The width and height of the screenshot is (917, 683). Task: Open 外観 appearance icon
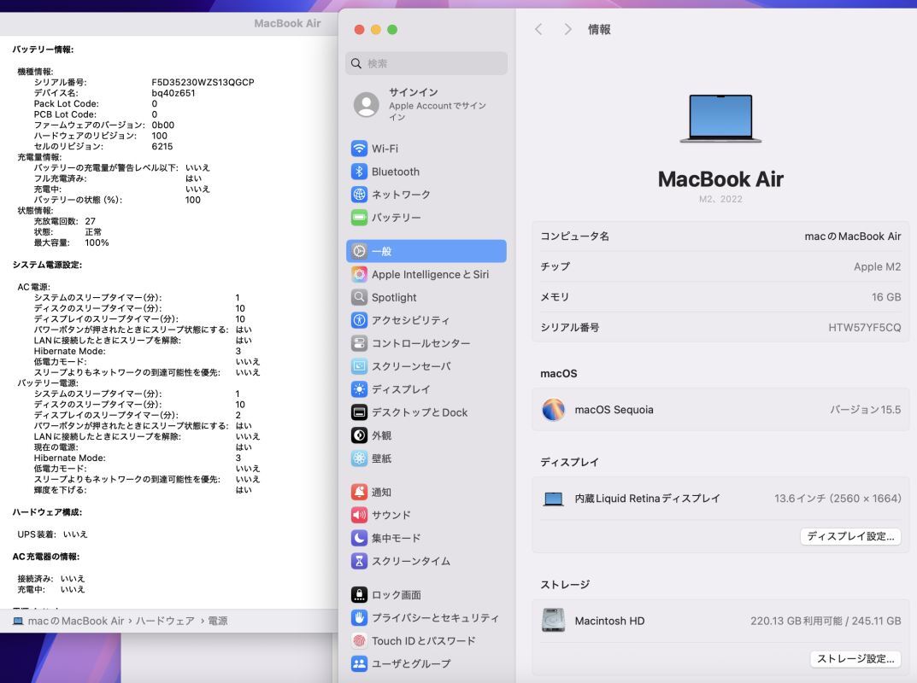point(359,435)
